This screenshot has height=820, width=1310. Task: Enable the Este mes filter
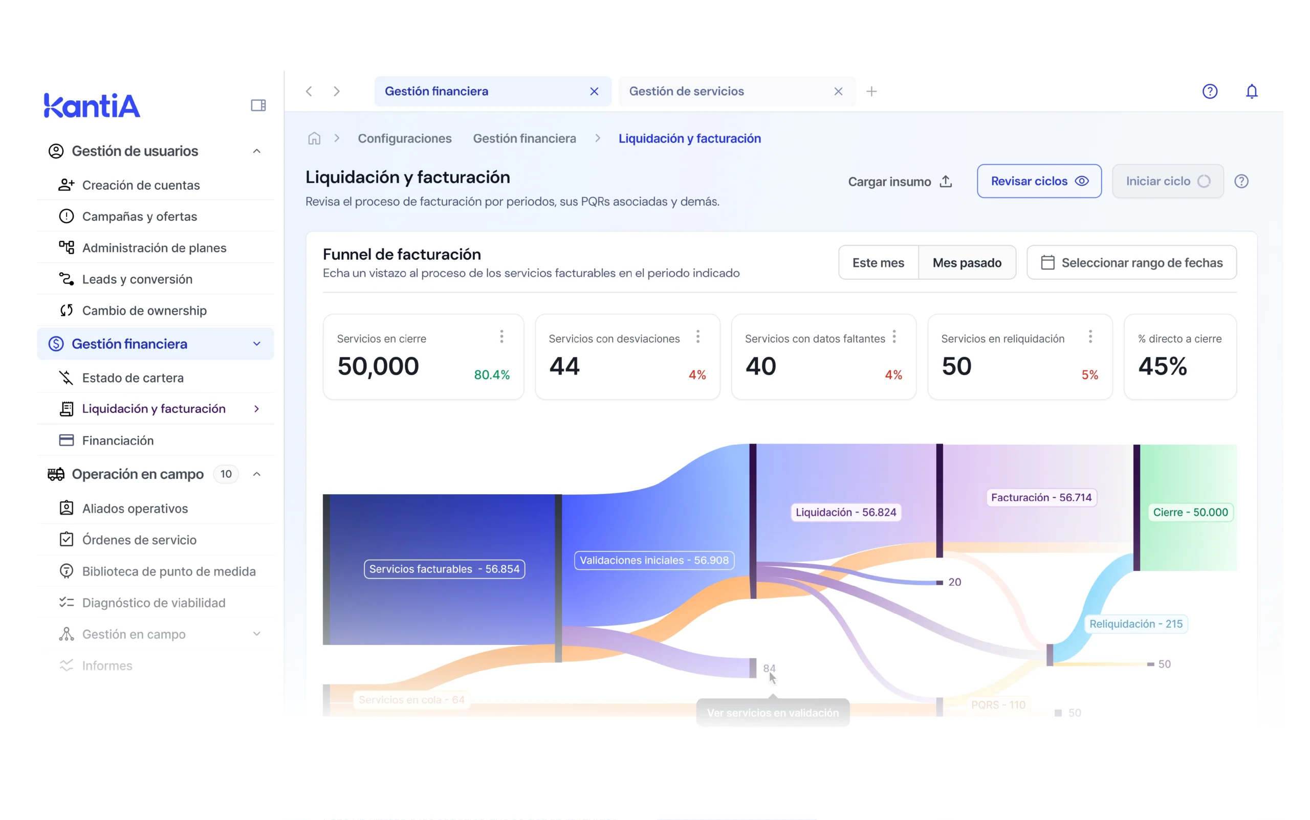pyautogui.click(x=878, y=262)
